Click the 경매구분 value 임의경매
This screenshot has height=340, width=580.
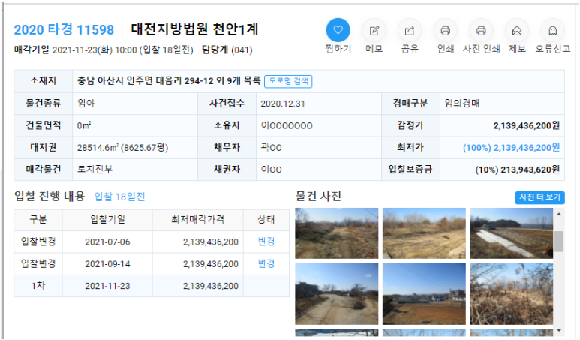(x=462, y=104)
